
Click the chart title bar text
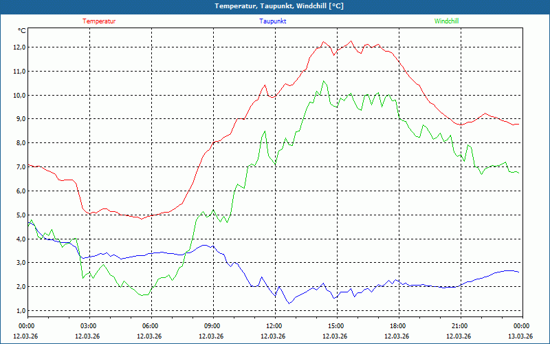pyautogui.click(x=278, y=6)
